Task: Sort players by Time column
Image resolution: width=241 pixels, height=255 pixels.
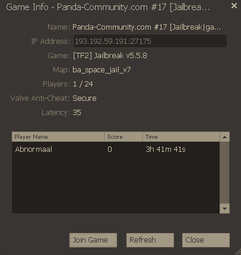Action: 181,137
